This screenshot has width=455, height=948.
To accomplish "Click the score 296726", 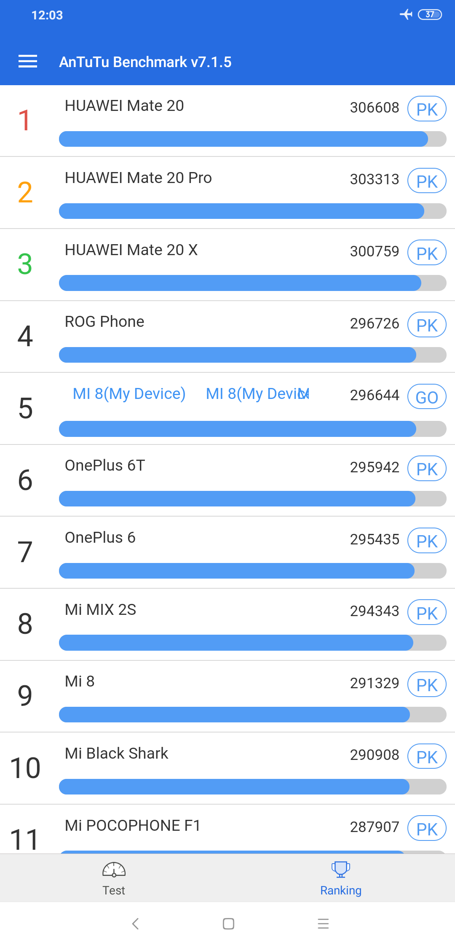I will tap(375, 323).
